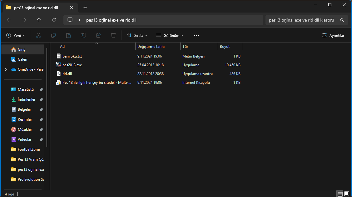Switch to details list view in status bar
Image resolution: width=352 pixels, height=197 pixels.
pos(340,194)
